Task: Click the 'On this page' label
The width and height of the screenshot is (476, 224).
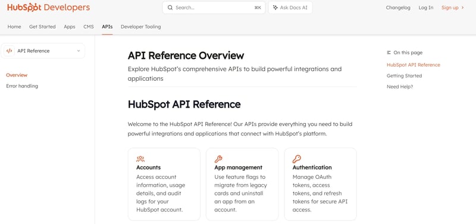Action: coord(408,53)
